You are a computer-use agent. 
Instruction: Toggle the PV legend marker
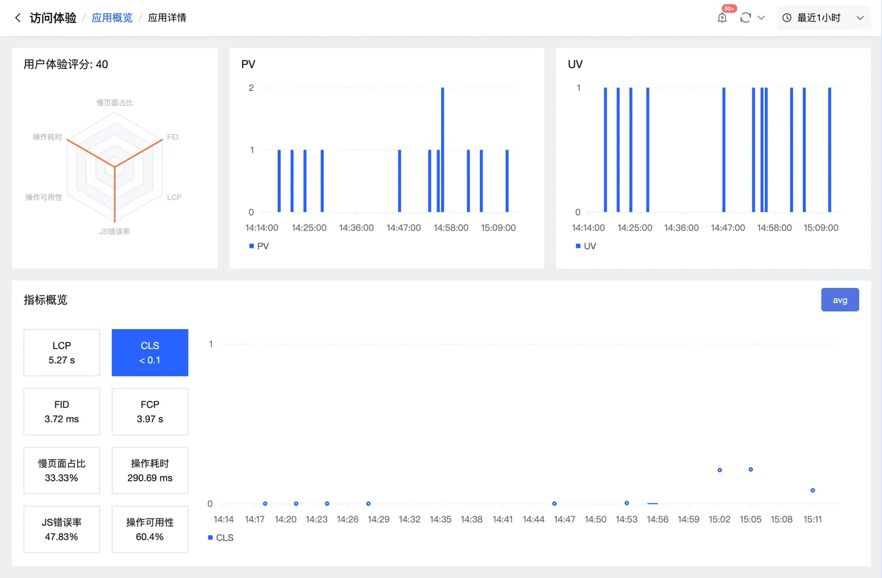click(252, 246)
